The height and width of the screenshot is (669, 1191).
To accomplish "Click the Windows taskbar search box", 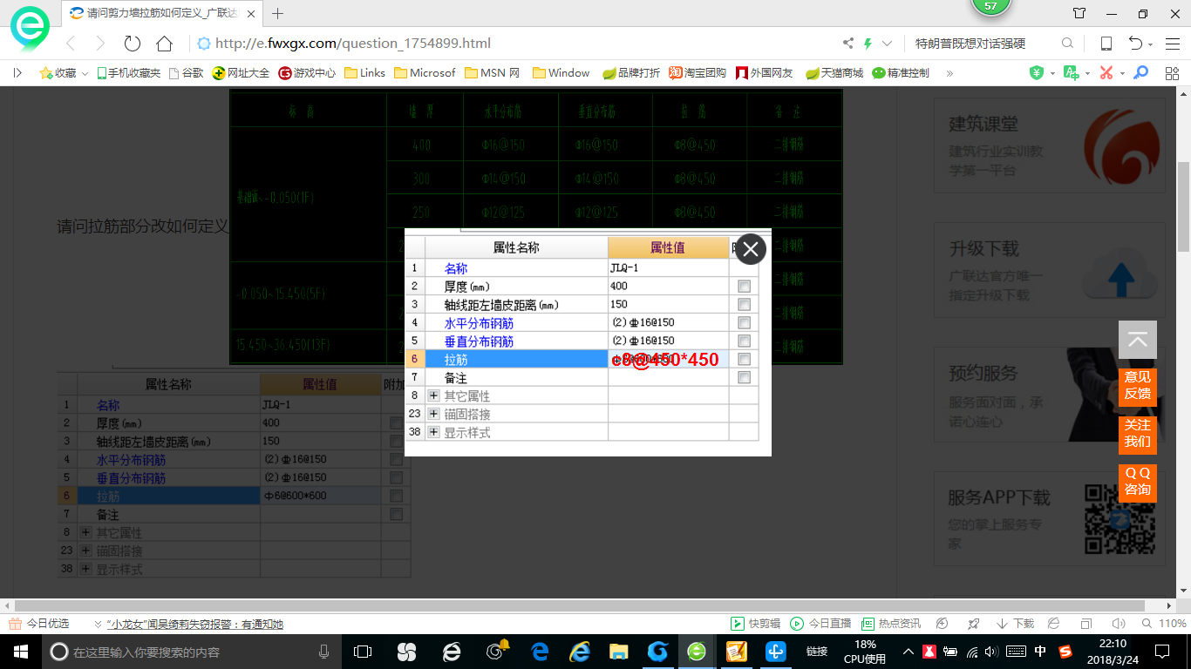I will (191, 651).
